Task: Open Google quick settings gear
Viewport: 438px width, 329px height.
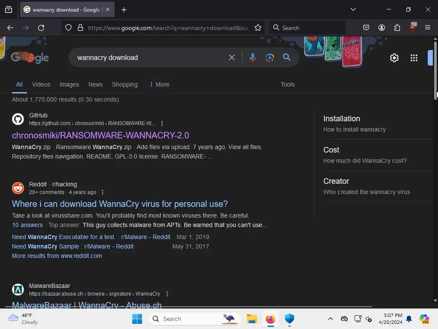Action: (394, 58)
